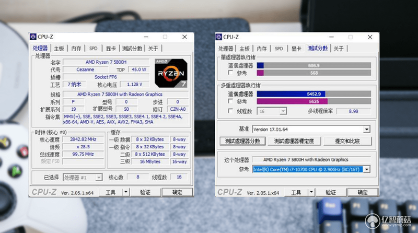
Task: Click multi-thread 5452.9 score bar
Action: pos(314,94)
